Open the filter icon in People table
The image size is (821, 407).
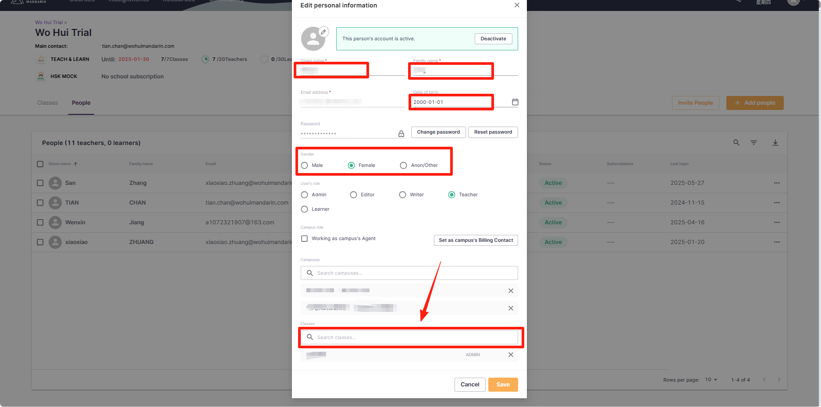tap(753, 143)
